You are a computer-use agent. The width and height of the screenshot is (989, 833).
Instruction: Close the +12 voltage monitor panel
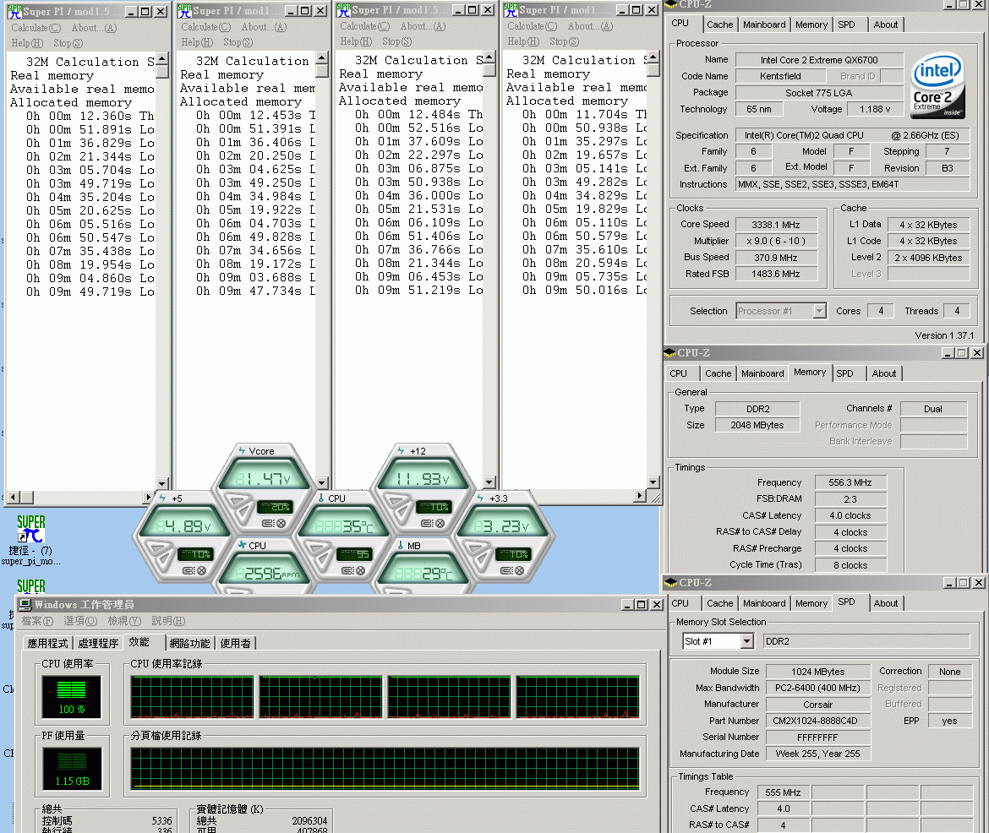[440, 524]
